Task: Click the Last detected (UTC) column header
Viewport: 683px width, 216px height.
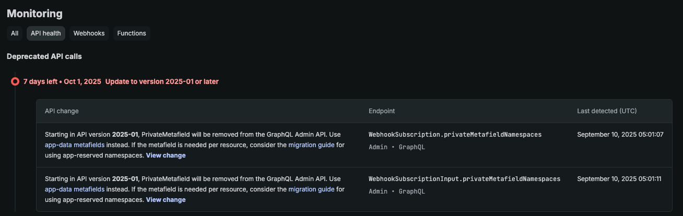Action: (x=607, y=111)
